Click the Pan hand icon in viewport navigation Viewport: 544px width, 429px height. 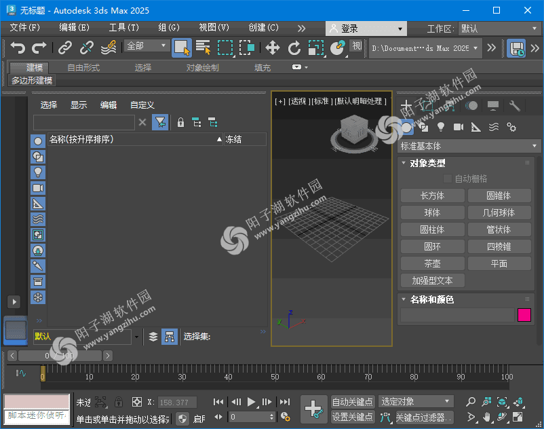[486, 417]
